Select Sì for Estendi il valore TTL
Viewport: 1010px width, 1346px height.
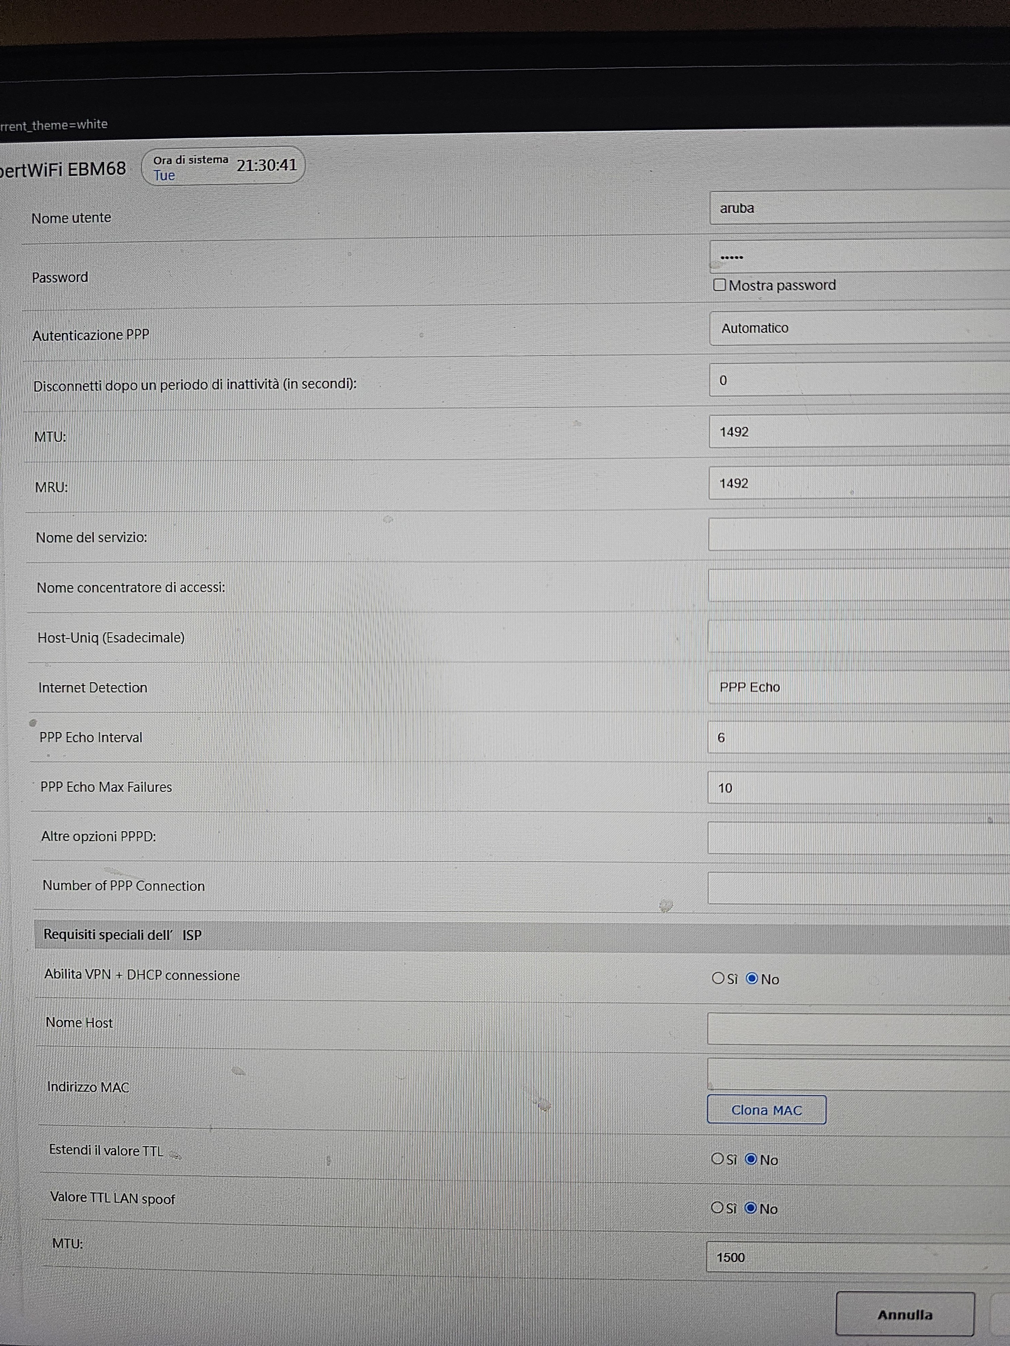pyautogui.click(x=718, y=1159)
